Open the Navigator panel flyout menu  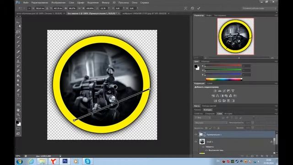276,15
